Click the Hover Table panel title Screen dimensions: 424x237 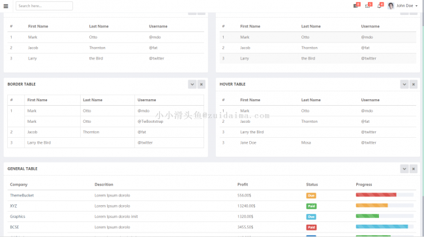pyautogui.click(x=232, y=84)
